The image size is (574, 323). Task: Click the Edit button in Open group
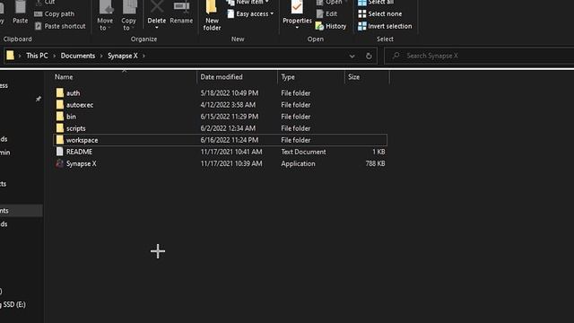click(326, 14)
